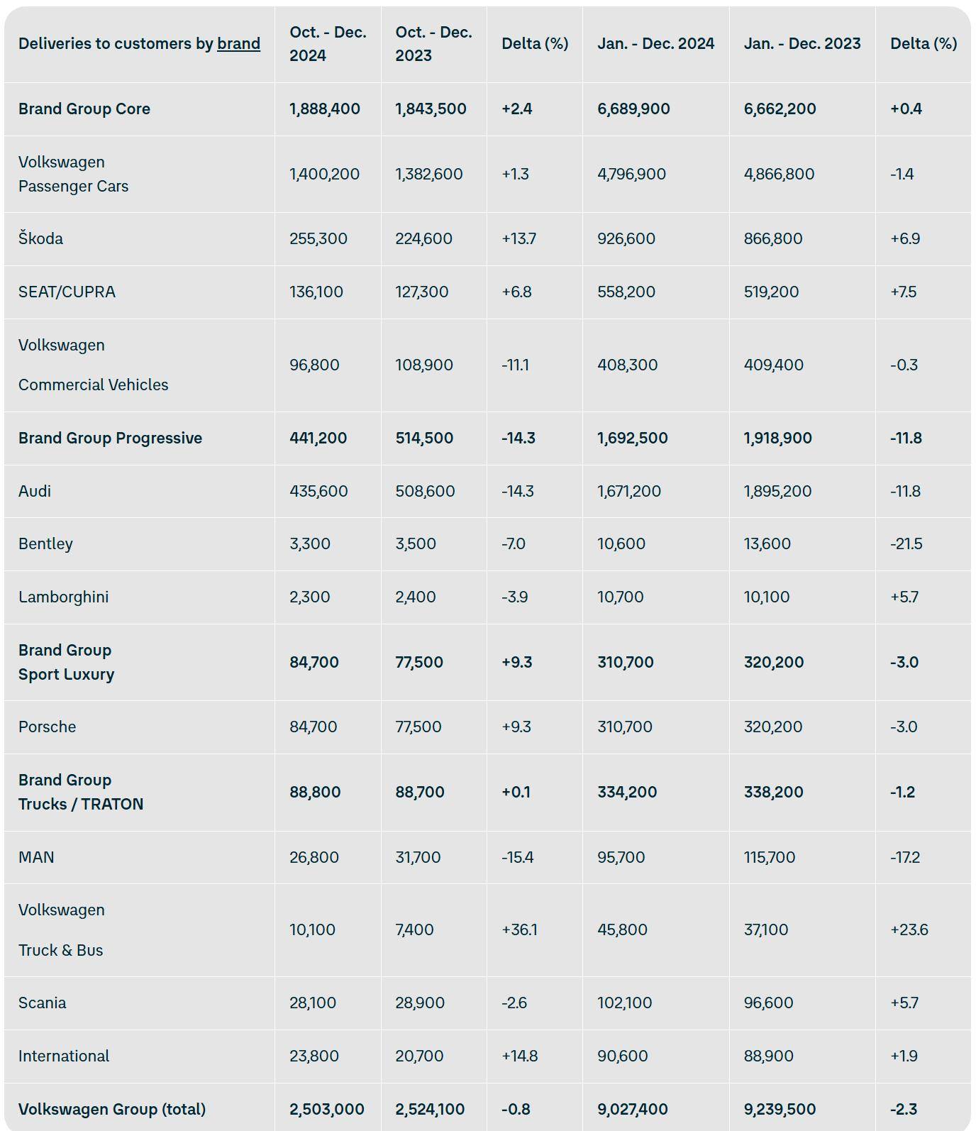Click the Bentley full-year delta -21.5
Viewport: 976px width, 1131px height.
click(x=906, y=544)
